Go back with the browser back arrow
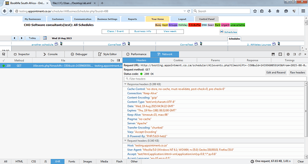Screen dimensions: 308x164 coord(4,11)
